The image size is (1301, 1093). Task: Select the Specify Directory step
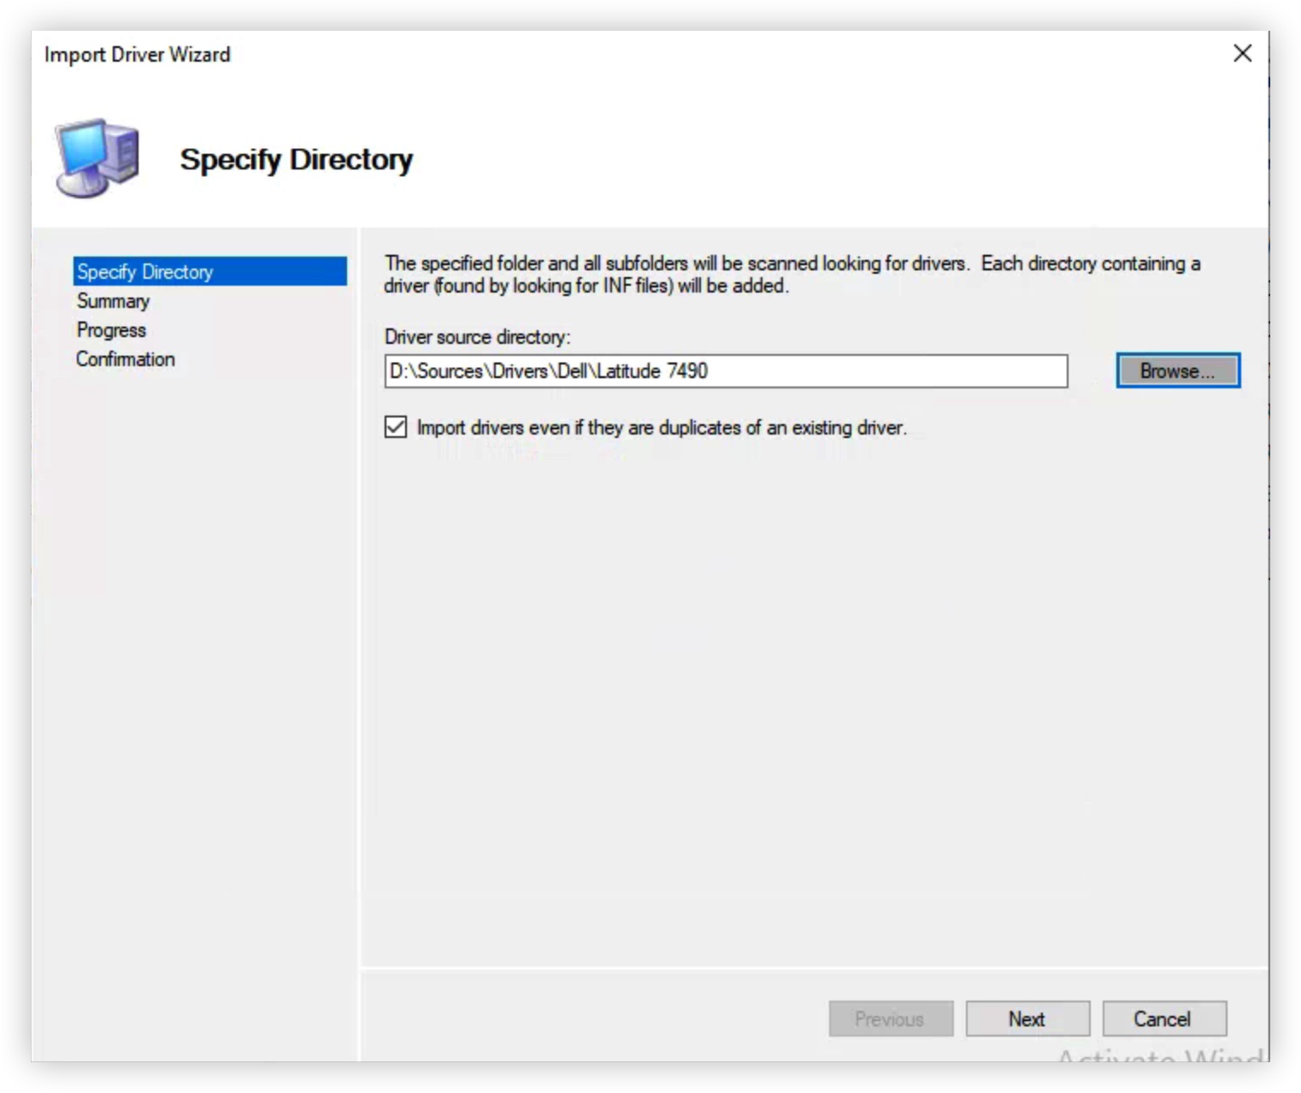tap(145, 271)
